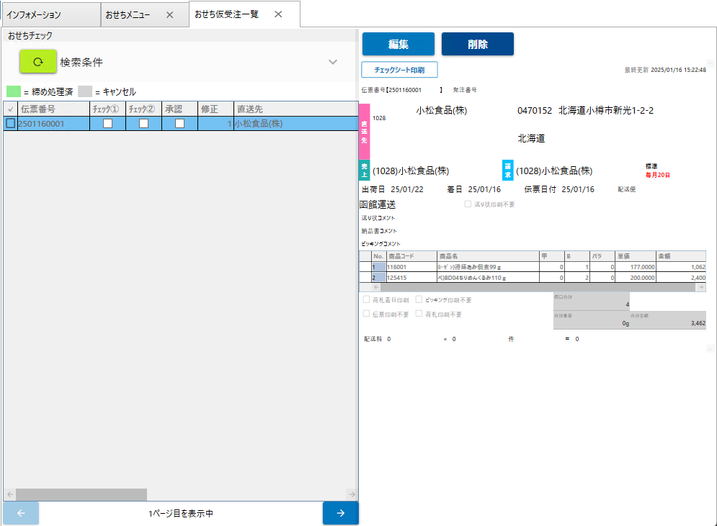Image resolution: width=717 pixels, height=526 pixels.
Task: Click the item table horizontal scrollbar
Action: (x=538, y=287)
